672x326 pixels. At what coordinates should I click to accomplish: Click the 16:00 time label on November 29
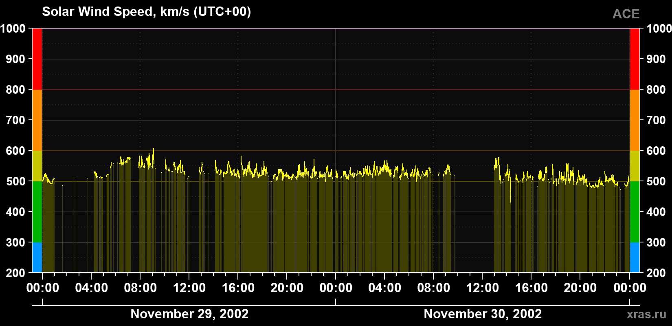pyautogui.click(x=238, y=288)
